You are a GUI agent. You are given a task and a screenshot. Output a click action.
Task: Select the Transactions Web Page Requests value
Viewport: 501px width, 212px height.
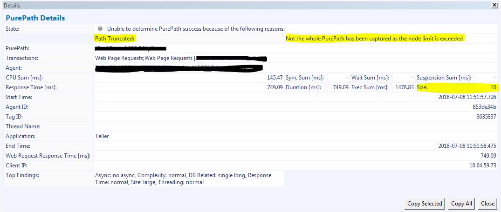[x=181, y=58]
